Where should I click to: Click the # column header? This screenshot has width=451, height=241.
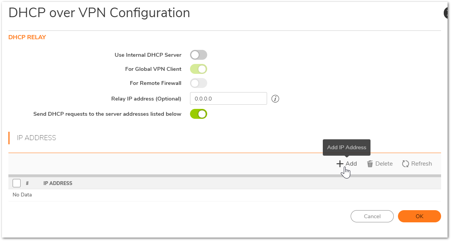(27, 183)
